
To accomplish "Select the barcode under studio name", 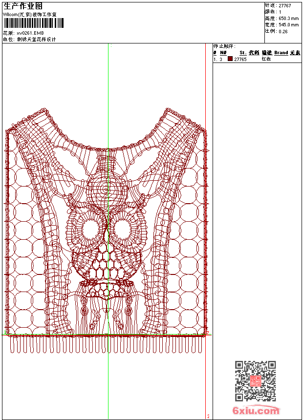I will click(34, 23).
